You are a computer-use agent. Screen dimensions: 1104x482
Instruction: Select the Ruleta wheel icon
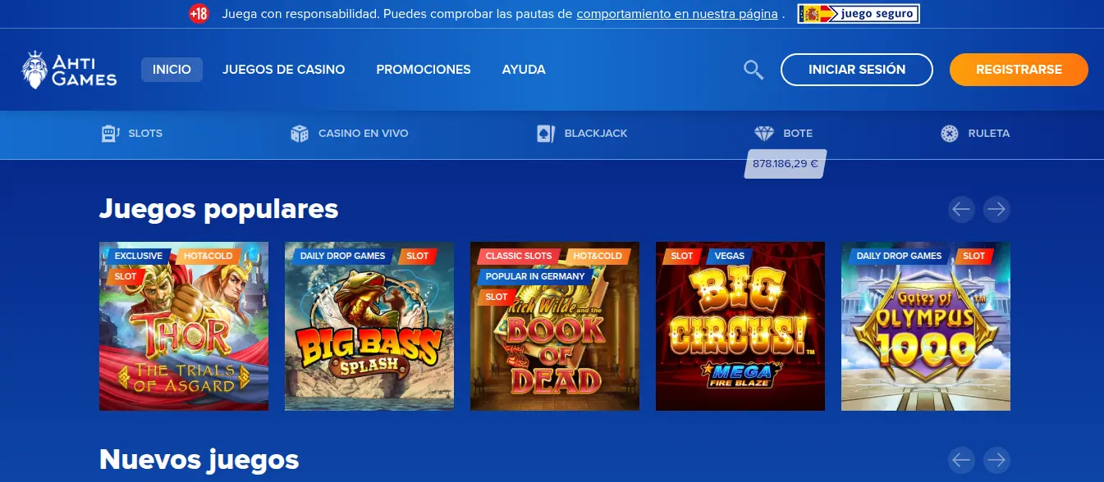[950, 134]
